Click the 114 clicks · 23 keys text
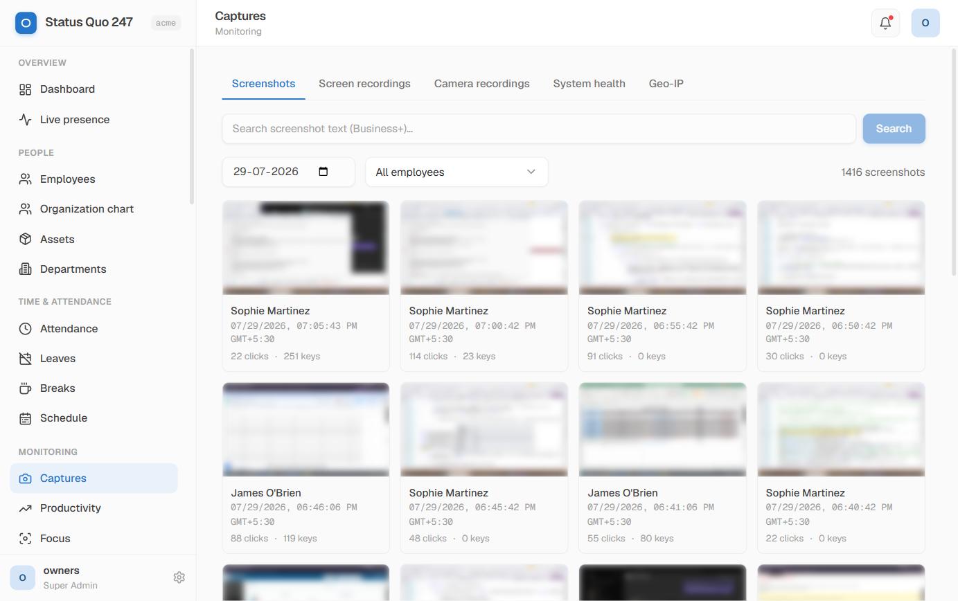Image resolution: width=958 pixels, height=601 pixels. (x=452, y=357)
